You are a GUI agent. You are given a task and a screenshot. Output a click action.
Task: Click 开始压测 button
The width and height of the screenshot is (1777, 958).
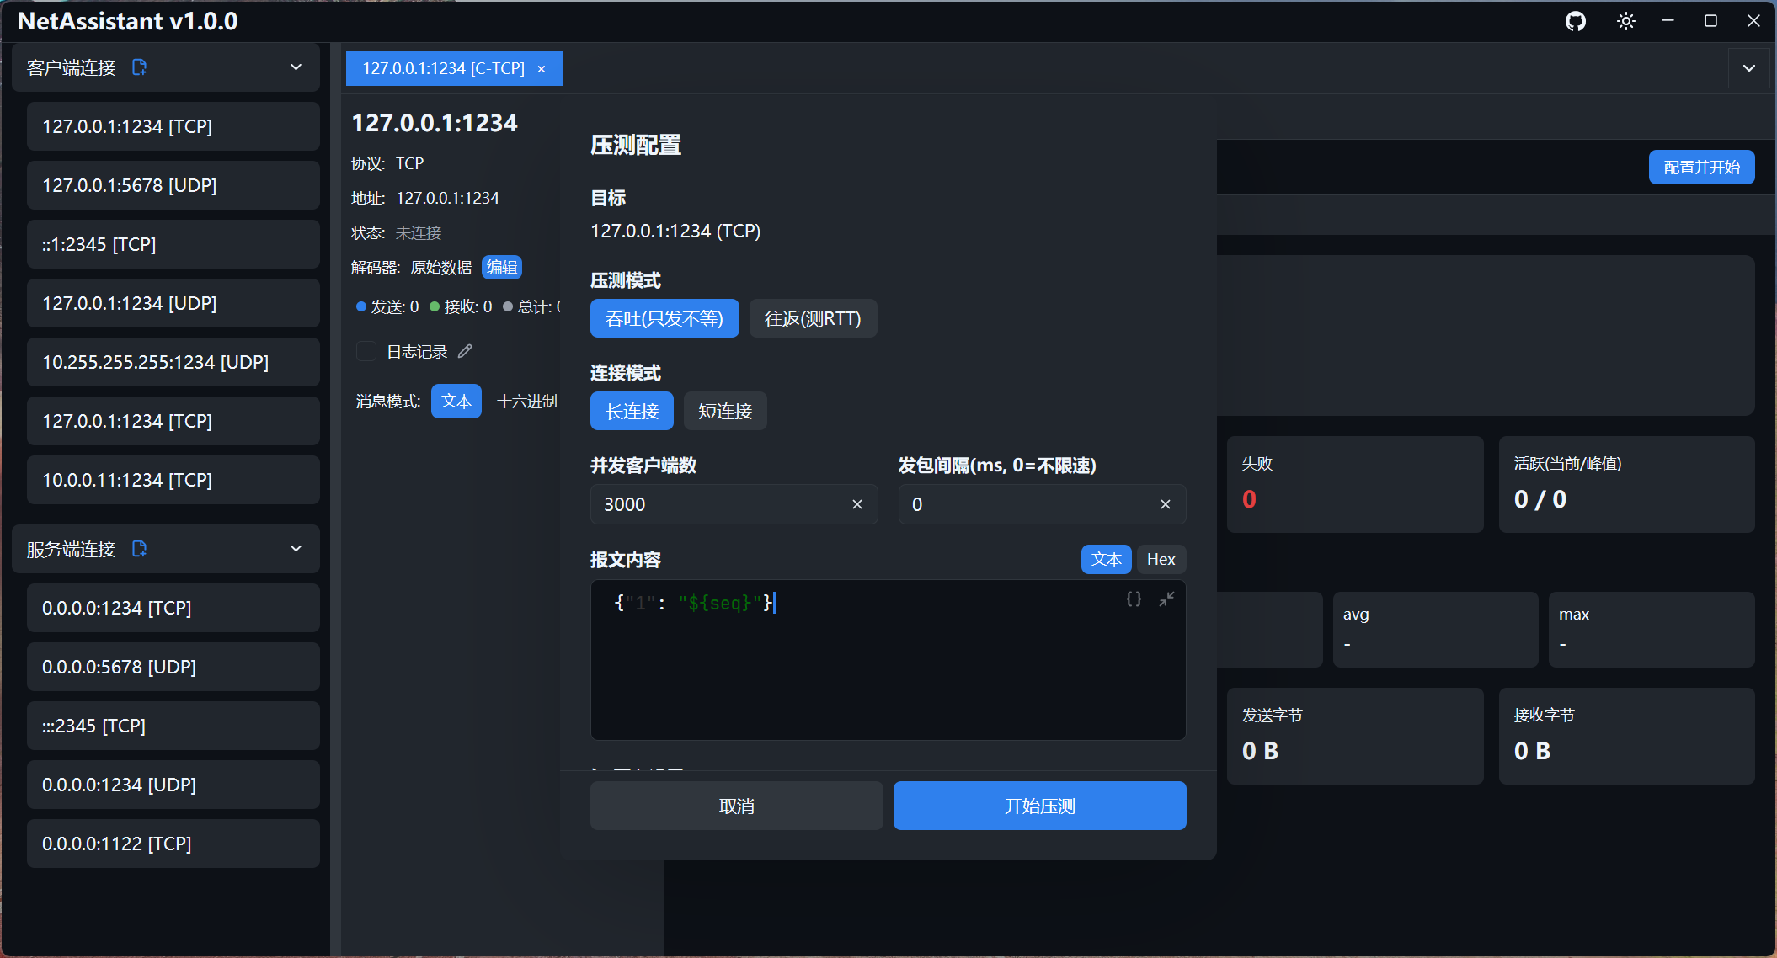(x=1040, y=806)
